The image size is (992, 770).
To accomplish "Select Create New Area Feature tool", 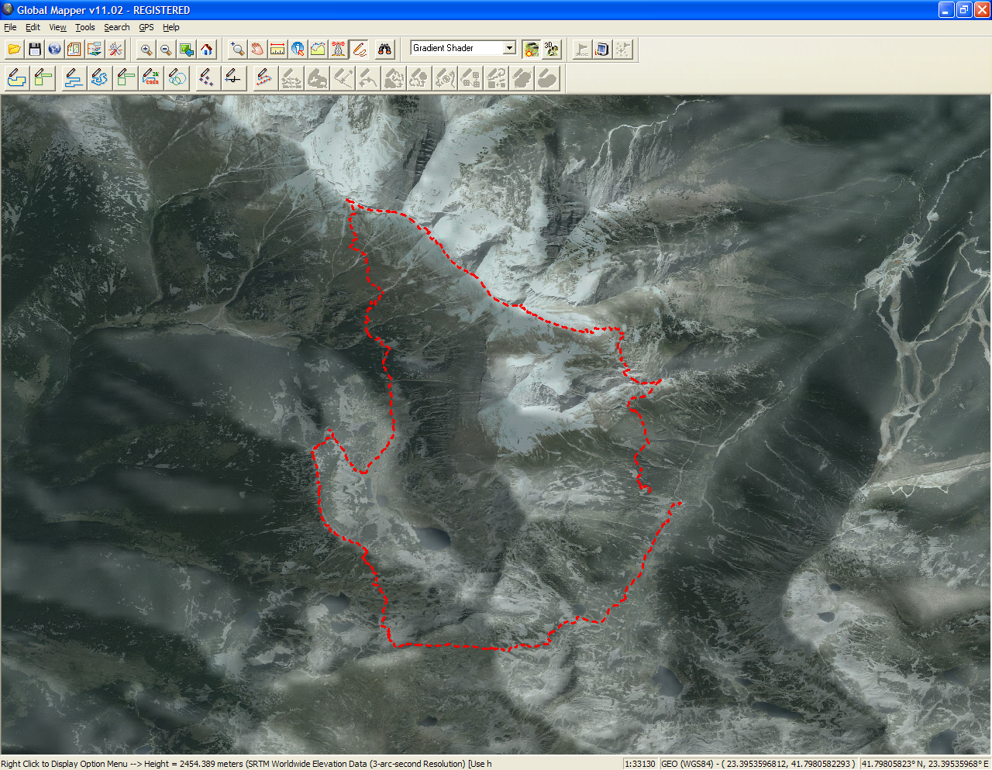I will (17, 78).
